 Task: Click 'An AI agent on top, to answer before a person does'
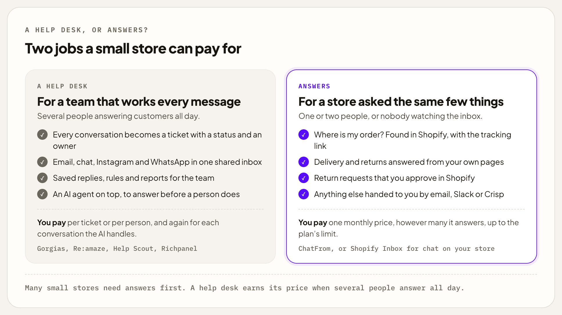tap(146, 194)
